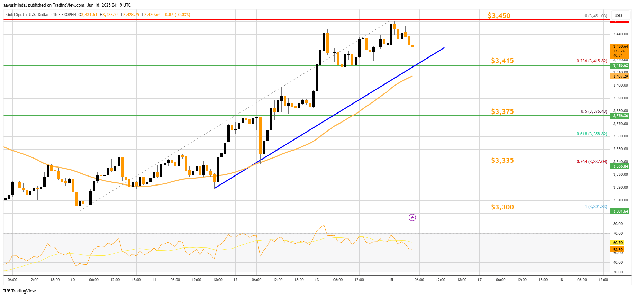
Task: Click the 3,301.64 green price tag
Action: point(620,211)
